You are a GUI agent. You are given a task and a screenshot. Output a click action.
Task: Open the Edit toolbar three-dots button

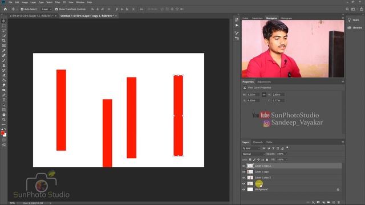point(4,125)
